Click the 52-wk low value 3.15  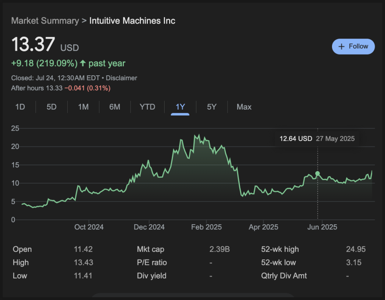coord(354,263)
